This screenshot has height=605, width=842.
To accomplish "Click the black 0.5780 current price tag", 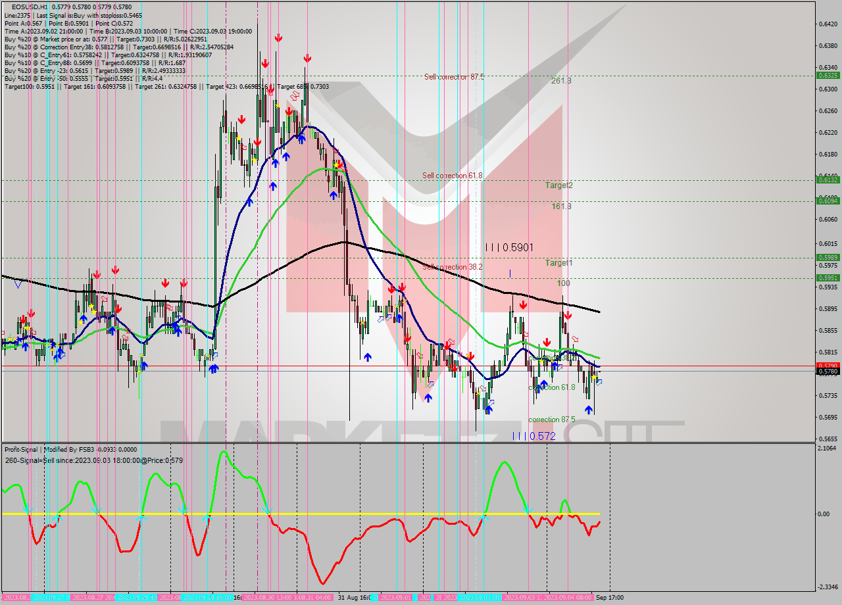I will 827,372.
